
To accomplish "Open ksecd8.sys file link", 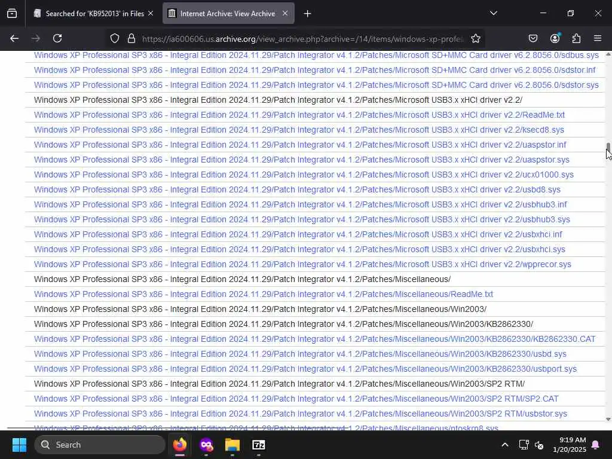I will (x=299, y=130).
